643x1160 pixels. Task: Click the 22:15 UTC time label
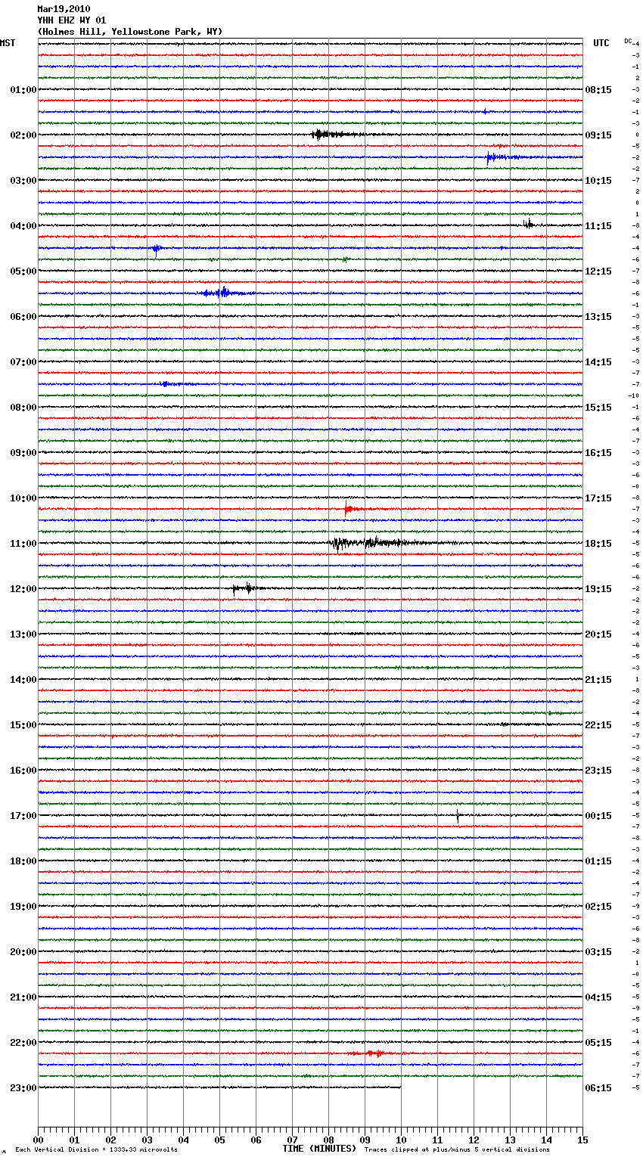coord(598,725)
